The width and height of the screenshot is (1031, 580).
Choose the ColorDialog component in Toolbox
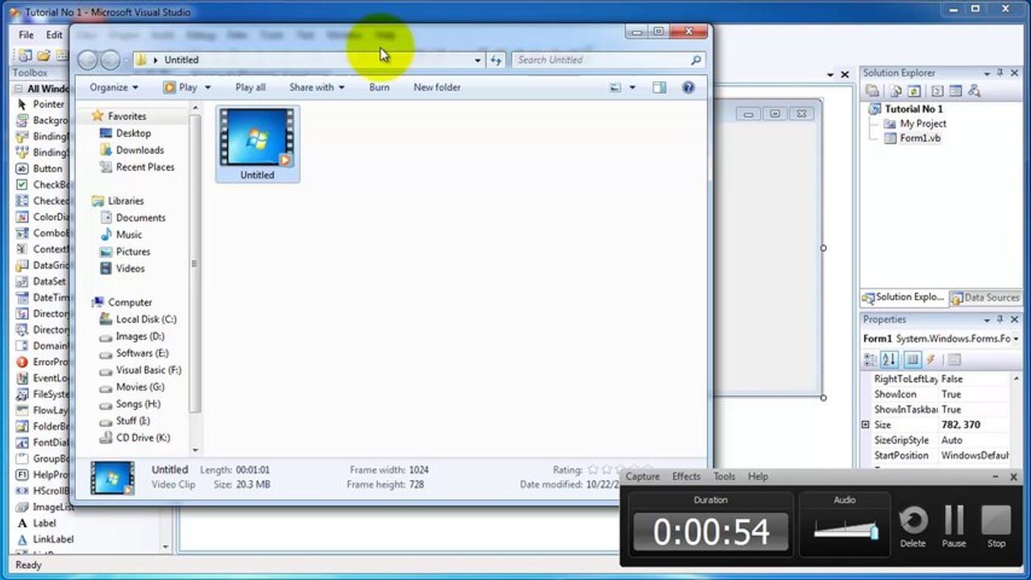tap(43, 217)
